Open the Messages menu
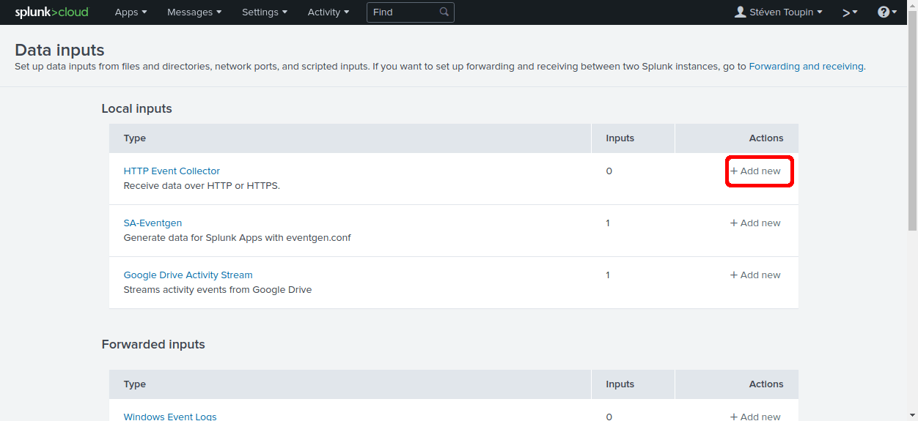 tap(194, 12)
